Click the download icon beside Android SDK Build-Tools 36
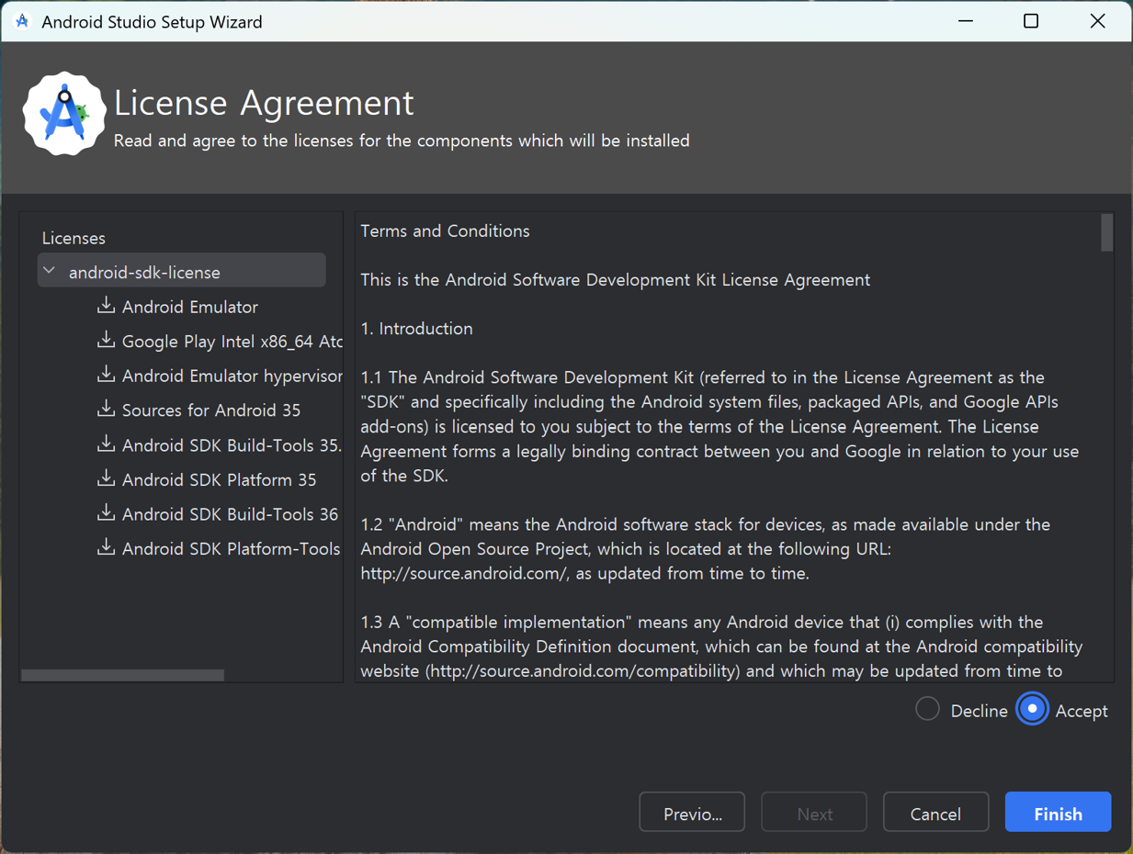The width and height of the screenshot is (1133, 854). [107, 513]
